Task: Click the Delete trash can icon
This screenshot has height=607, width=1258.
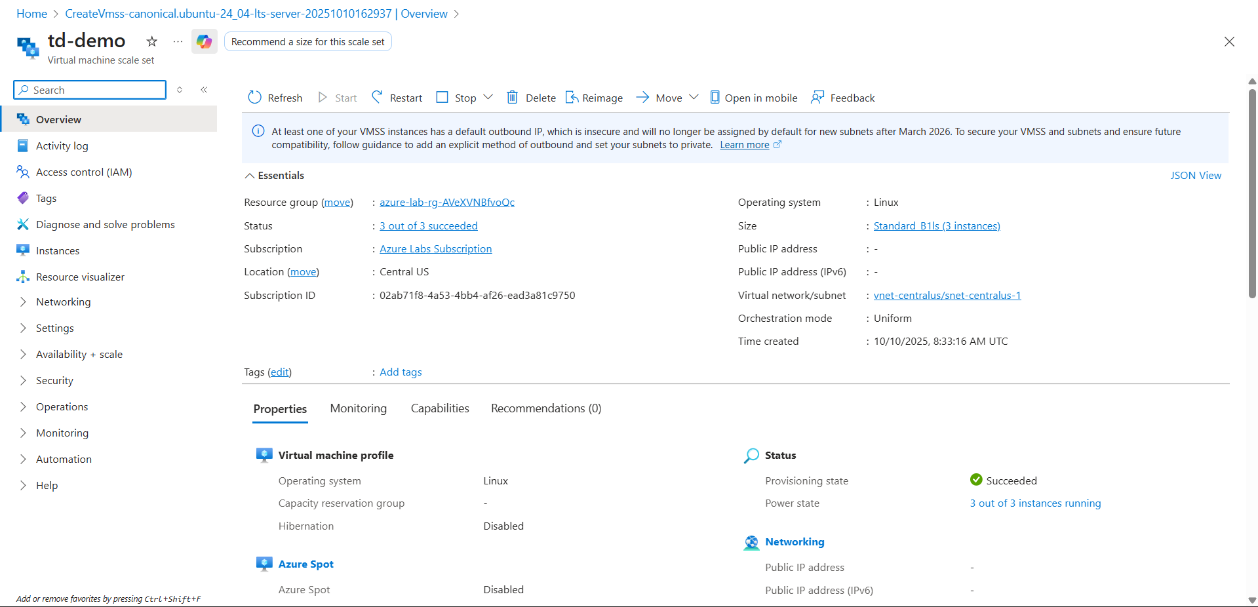Action: tap(513, 98)
